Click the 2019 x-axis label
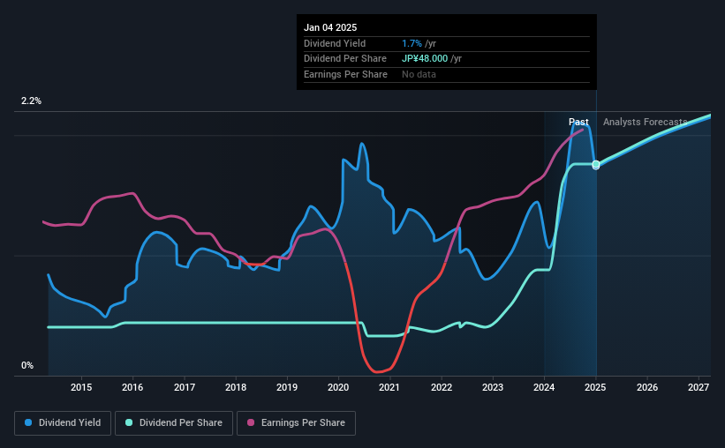The width and height of the screenshot is (725, 448). coord(287,387)
